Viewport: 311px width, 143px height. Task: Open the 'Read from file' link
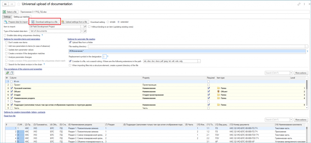9,116
